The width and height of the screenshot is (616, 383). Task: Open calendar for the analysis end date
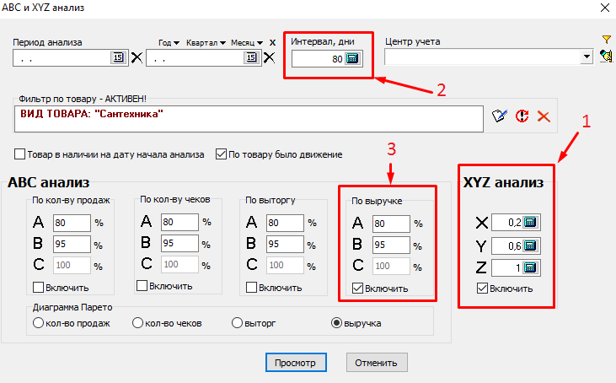pos(250,58)
